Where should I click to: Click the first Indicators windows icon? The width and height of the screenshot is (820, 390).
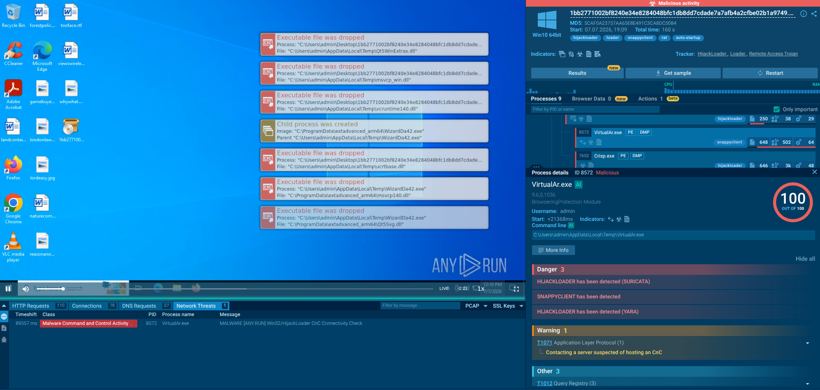click(x=562, y=54)
